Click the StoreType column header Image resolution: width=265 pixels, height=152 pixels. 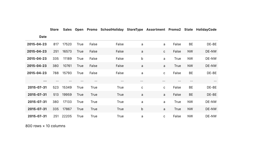click(135, 30)
